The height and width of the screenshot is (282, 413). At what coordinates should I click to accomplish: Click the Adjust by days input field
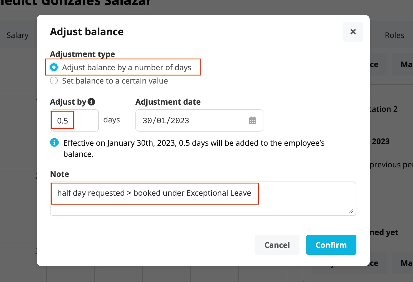pos(74,120)
